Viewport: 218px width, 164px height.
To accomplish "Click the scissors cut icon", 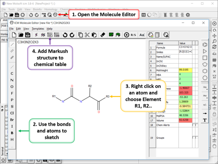I will (87, 35).
